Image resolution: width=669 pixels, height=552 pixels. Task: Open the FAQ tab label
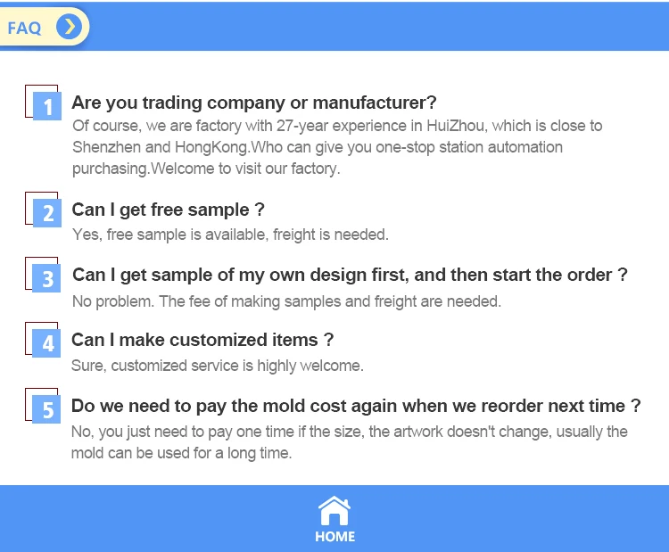pyautogui.click(x=25, y=28)
